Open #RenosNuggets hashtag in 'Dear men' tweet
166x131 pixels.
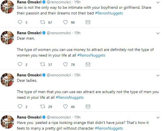pyautogui.click(x=91, y=55)
